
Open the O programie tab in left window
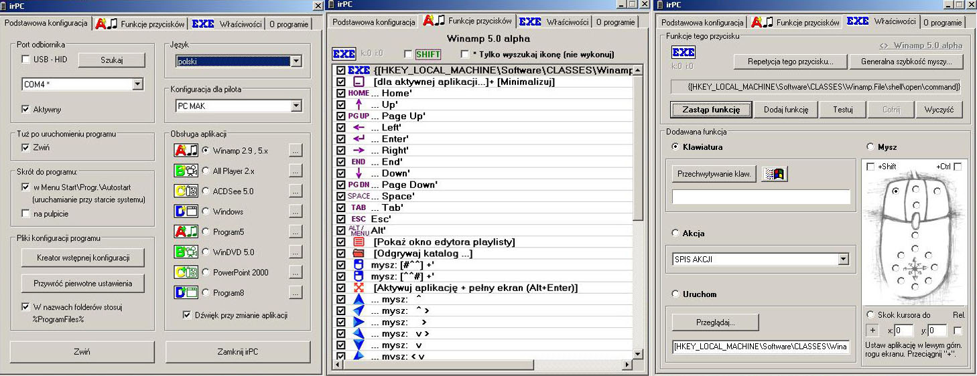point(288,24)
